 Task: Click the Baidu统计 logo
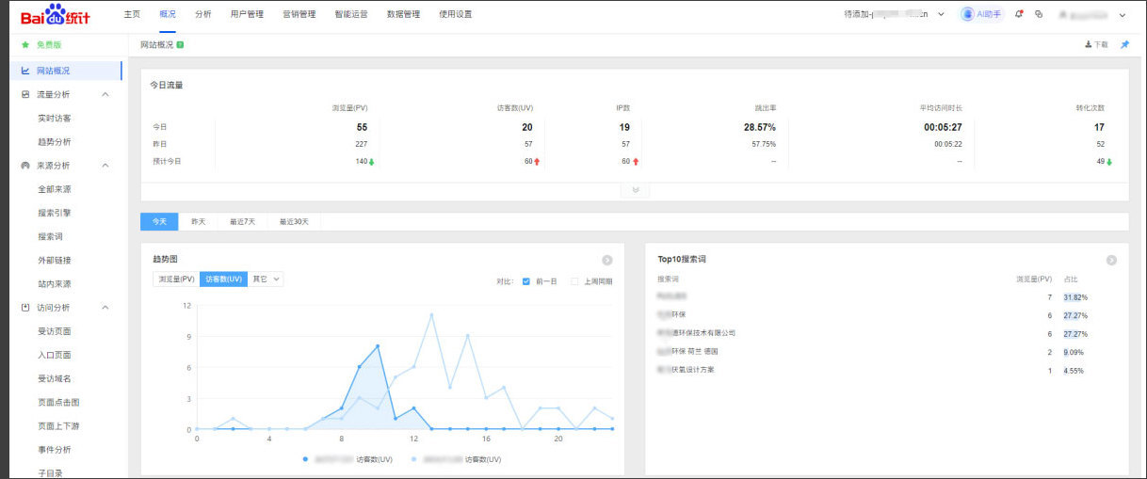pyautogui.click(x=56, y=15)
